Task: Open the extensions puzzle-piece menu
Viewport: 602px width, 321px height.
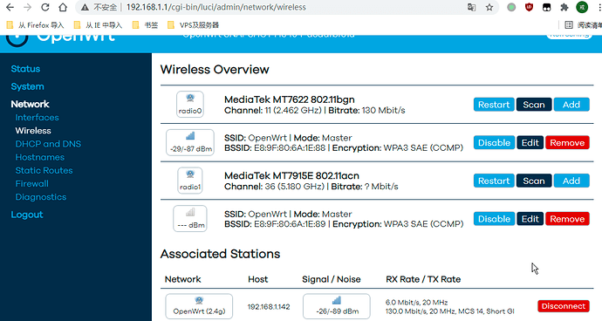Action: [x=564, y=7]
